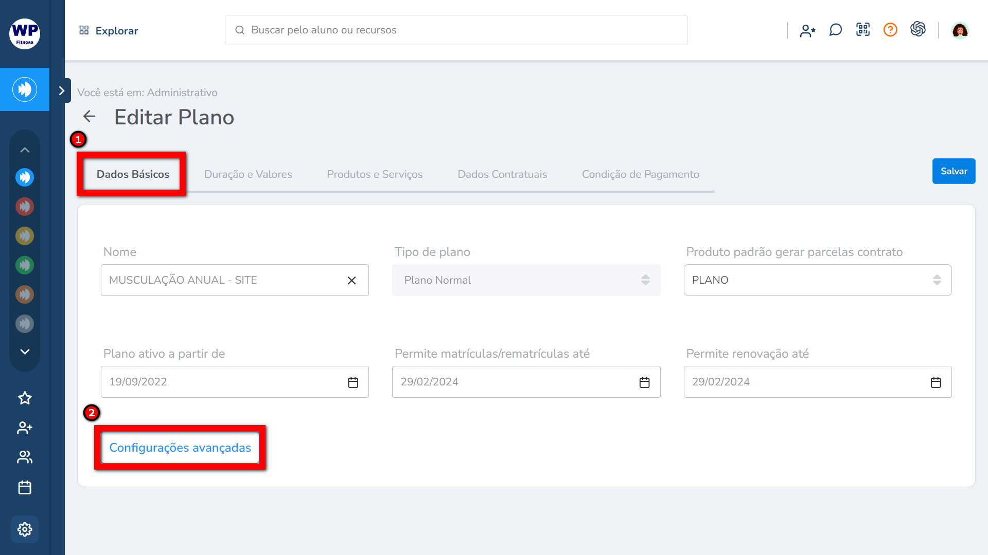Switch to Duração e Valores tab
988x555 pixels.
(248, 174)
